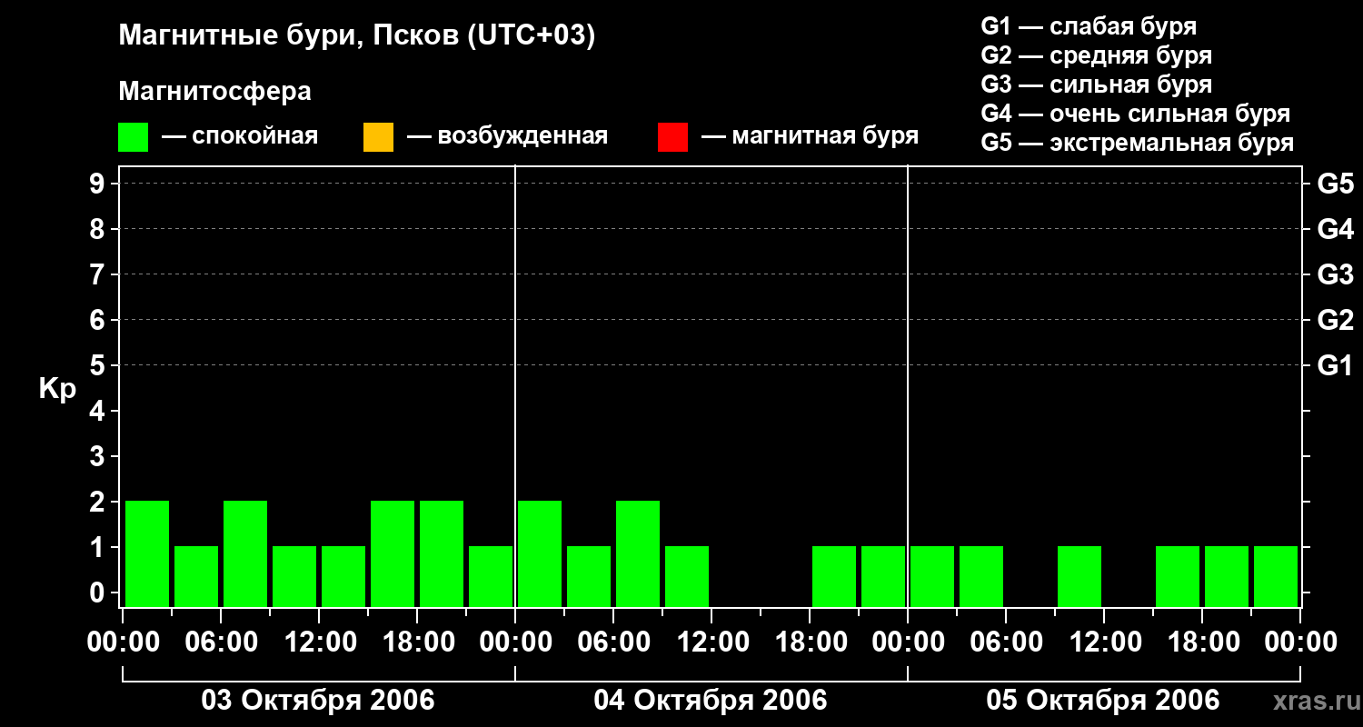
Task: Click the 00:00–03:00 bar on 05 October
Action: tap(932, 576)
